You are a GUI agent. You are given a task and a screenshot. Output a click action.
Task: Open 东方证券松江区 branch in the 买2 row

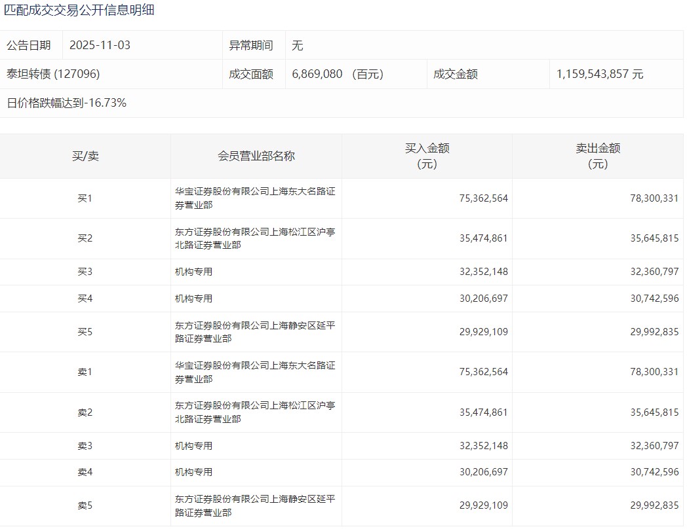click(x=255, y=238)
